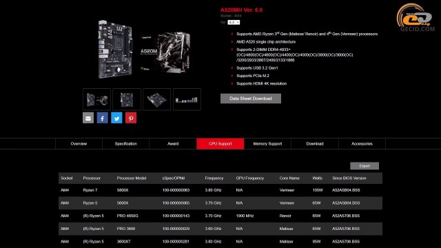Go to the Accessories tab

tap(362, 144)
